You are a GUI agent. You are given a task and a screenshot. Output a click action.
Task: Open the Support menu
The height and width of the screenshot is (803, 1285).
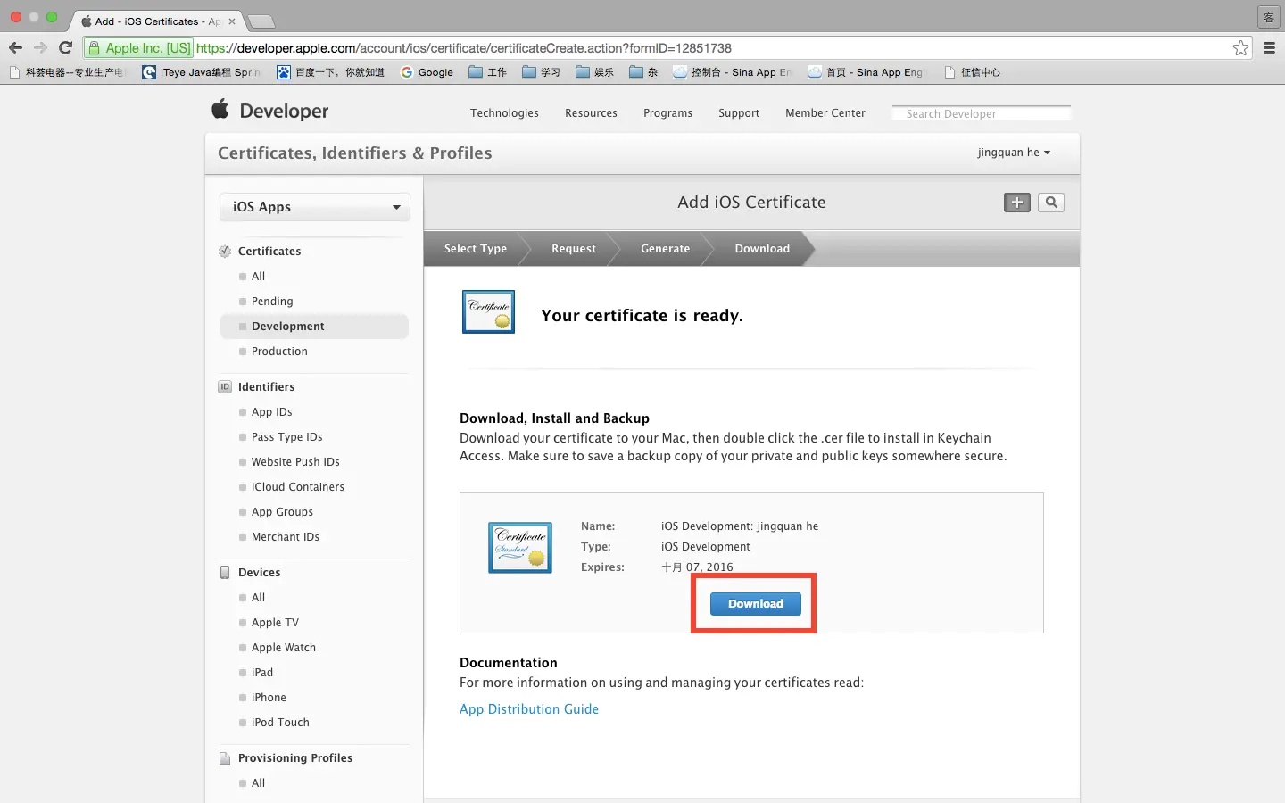739,113
